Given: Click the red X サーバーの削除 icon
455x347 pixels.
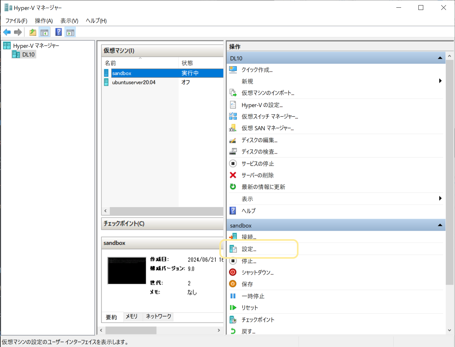Looking at the screenshot, I should pyautogui.click(x=233, y=175).
